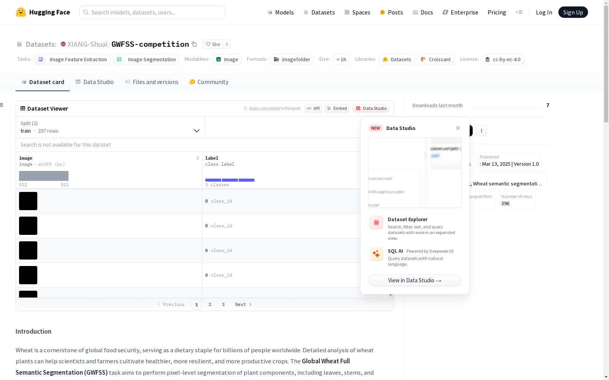The image size is (609, 380).
Task: Open the Image Feature Extraction task tag
Action: (x=72, y=59)
